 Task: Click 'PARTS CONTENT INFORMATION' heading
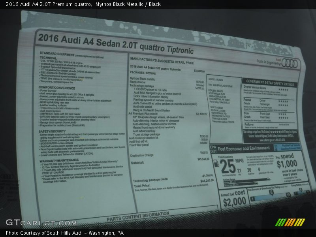138,216
